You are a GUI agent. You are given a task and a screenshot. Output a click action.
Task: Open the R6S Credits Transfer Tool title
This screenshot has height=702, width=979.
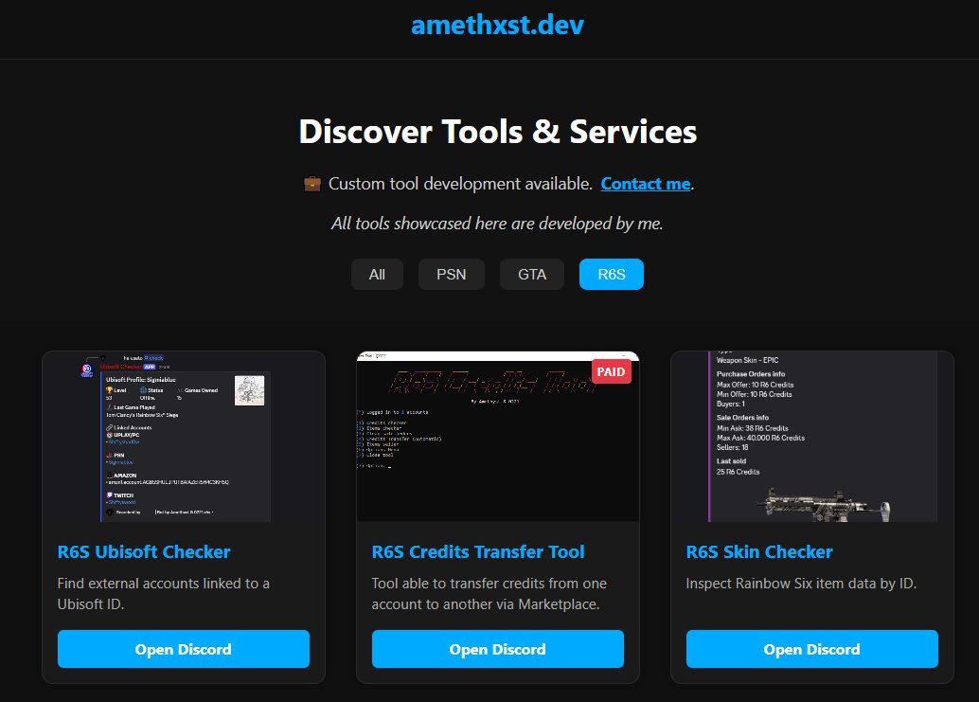(x=477, y=552)
